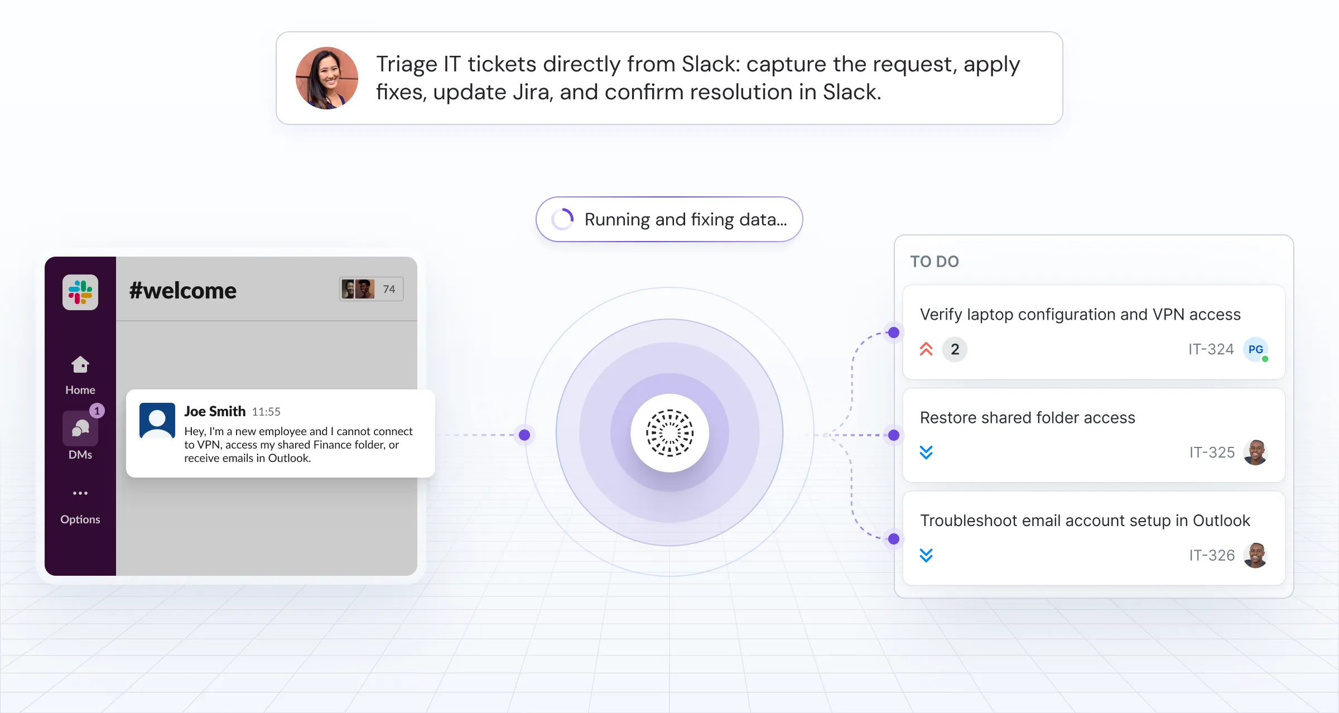Click the central AI agent icon
The height and width of the screenshot is (713, 1339).
[669, 433]
